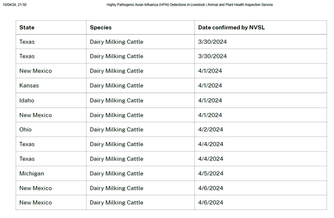Image resolution: width=334 pixels, height=218 pixels.
Task: Click the species cell in the Michigan row
Action: 141,174
